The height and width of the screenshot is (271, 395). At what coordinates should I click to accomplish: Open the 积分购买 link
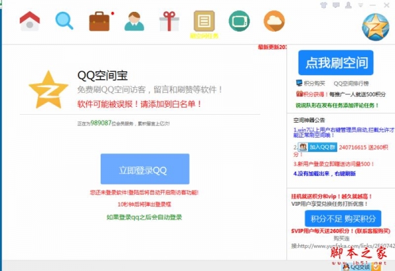click(315, 83)
